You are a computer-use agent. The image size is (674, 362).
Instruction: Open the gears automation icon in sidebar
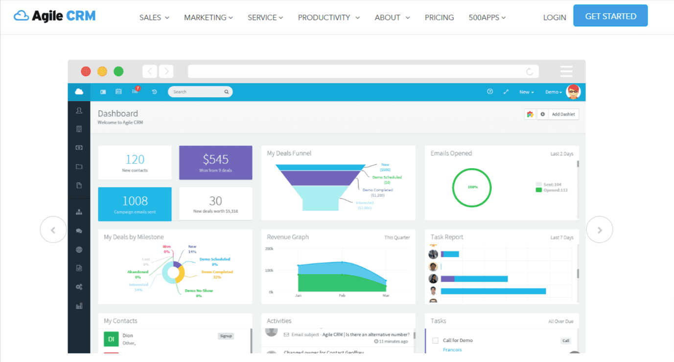[x=79, y=287]
